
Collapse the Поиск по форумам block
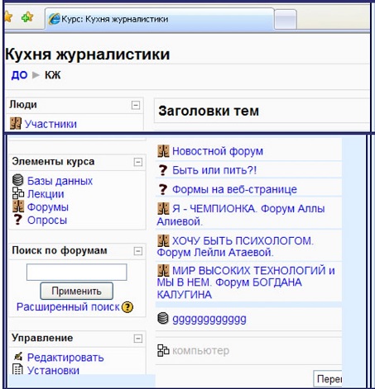pos(138,251)
